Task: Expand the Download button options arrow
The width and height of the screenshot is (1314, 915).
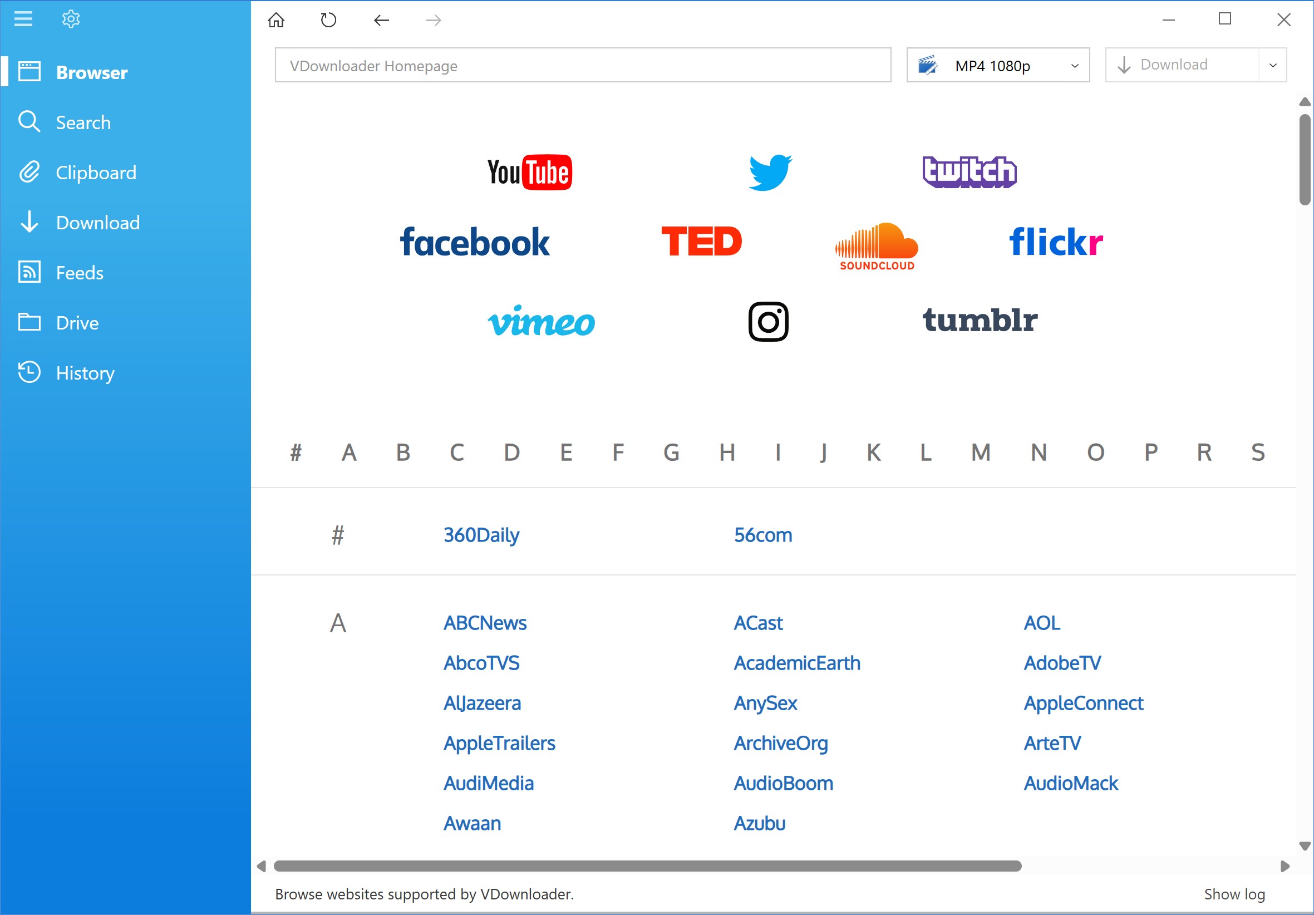Action: (1273, 65)
